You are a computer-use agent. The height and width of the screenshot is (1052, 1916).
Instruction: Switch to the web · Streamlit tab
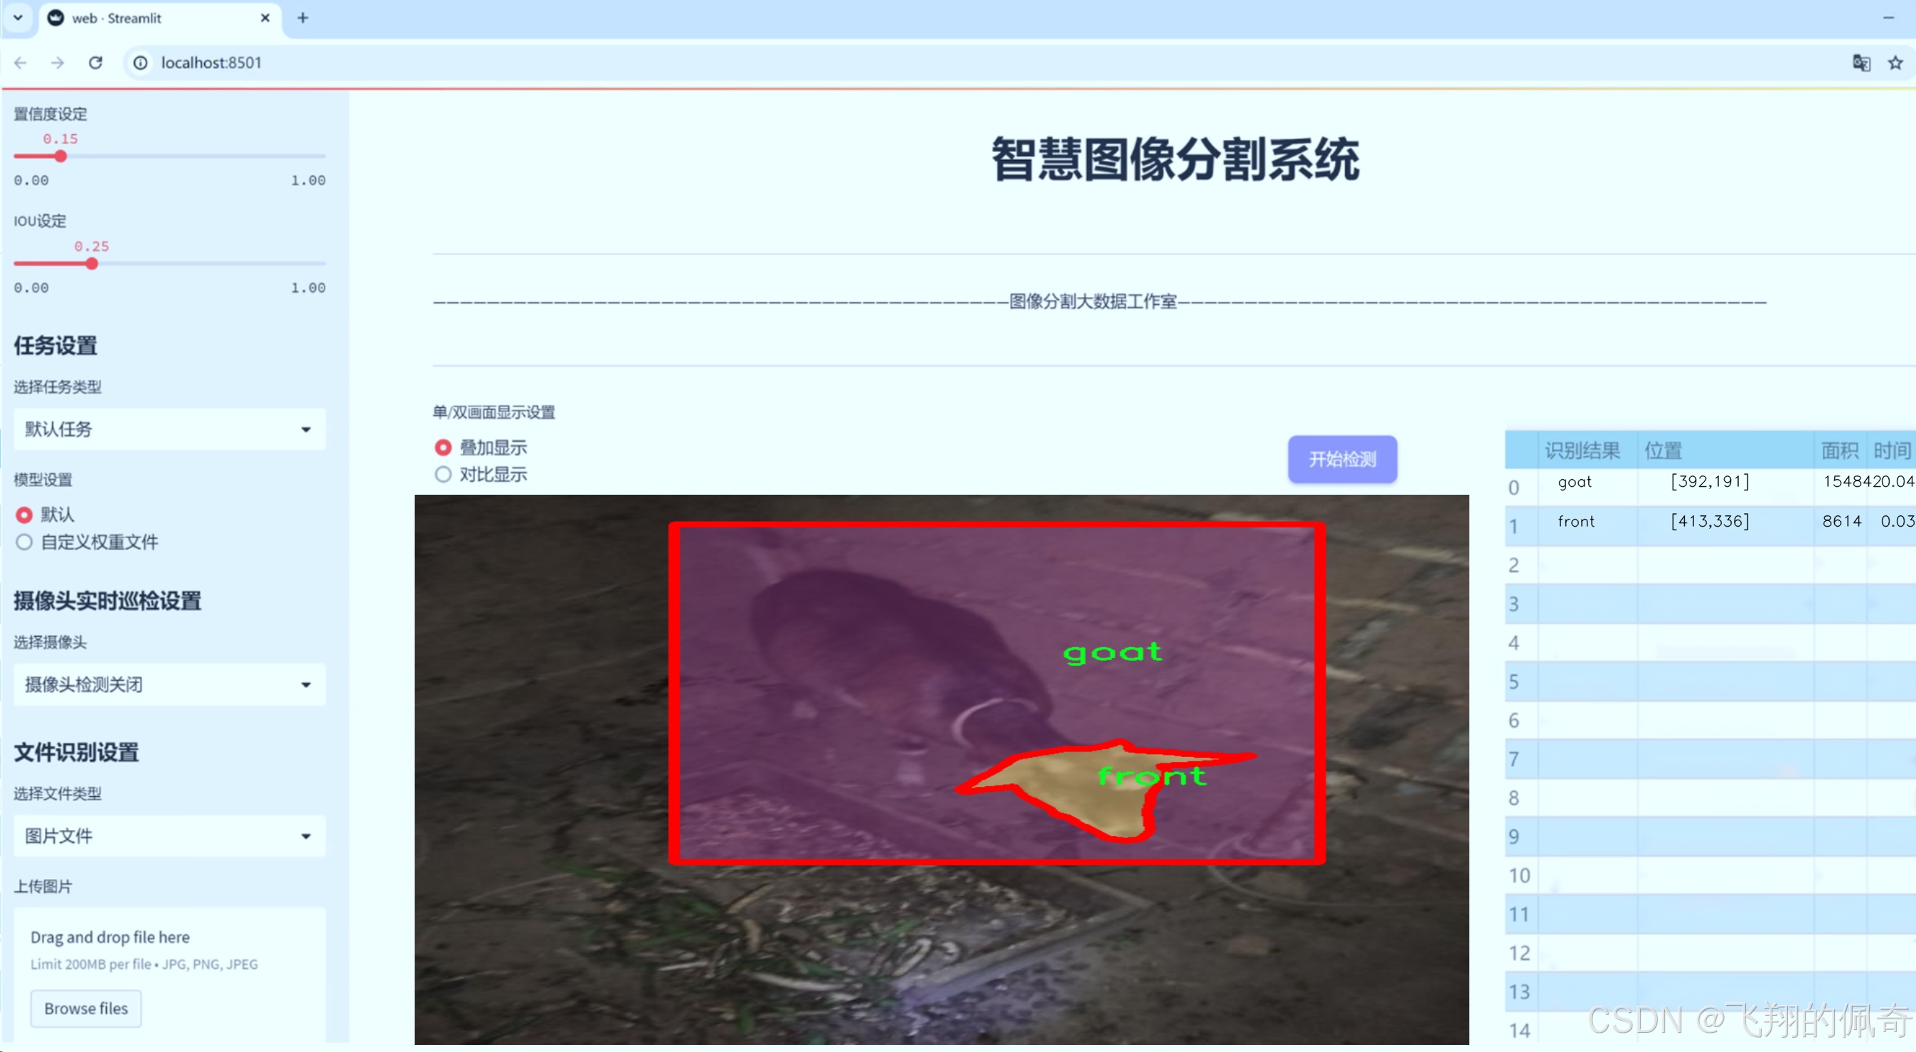[x=159, y=18]
